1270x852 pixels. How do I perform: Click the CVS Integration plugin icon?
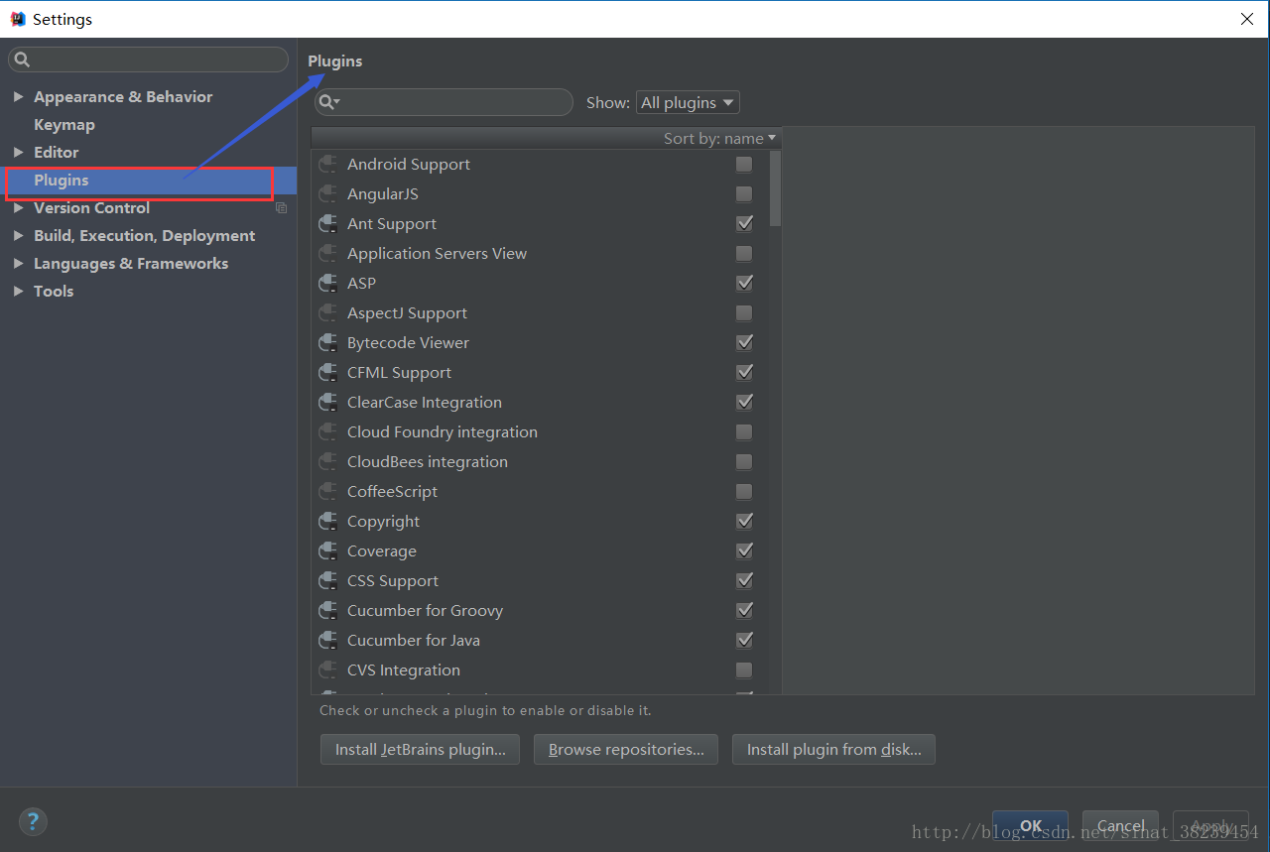pyautogui.click(x=327, y=670)
